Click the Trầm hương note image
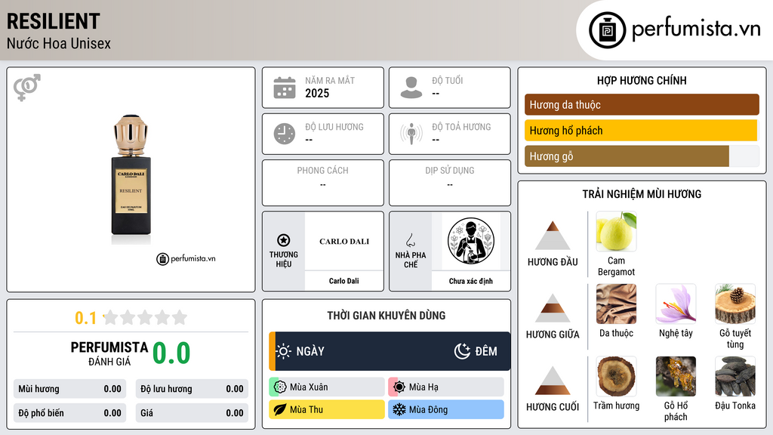The image size is (773, 435). click(616, 376)
